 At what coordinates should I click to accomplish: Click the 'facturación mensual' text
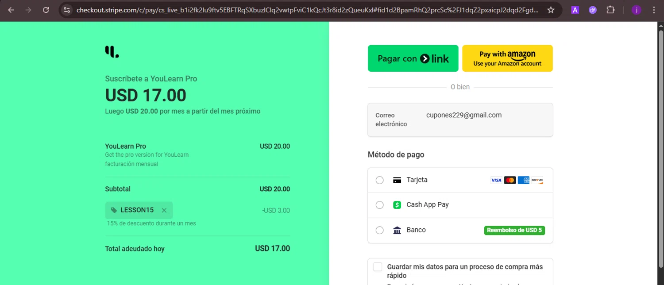coord(131,164)
